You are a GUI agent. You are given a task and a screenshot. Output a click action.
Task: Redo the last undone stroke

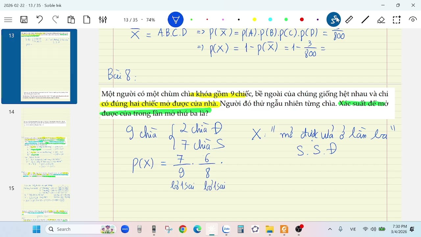[x=55, y=20]
